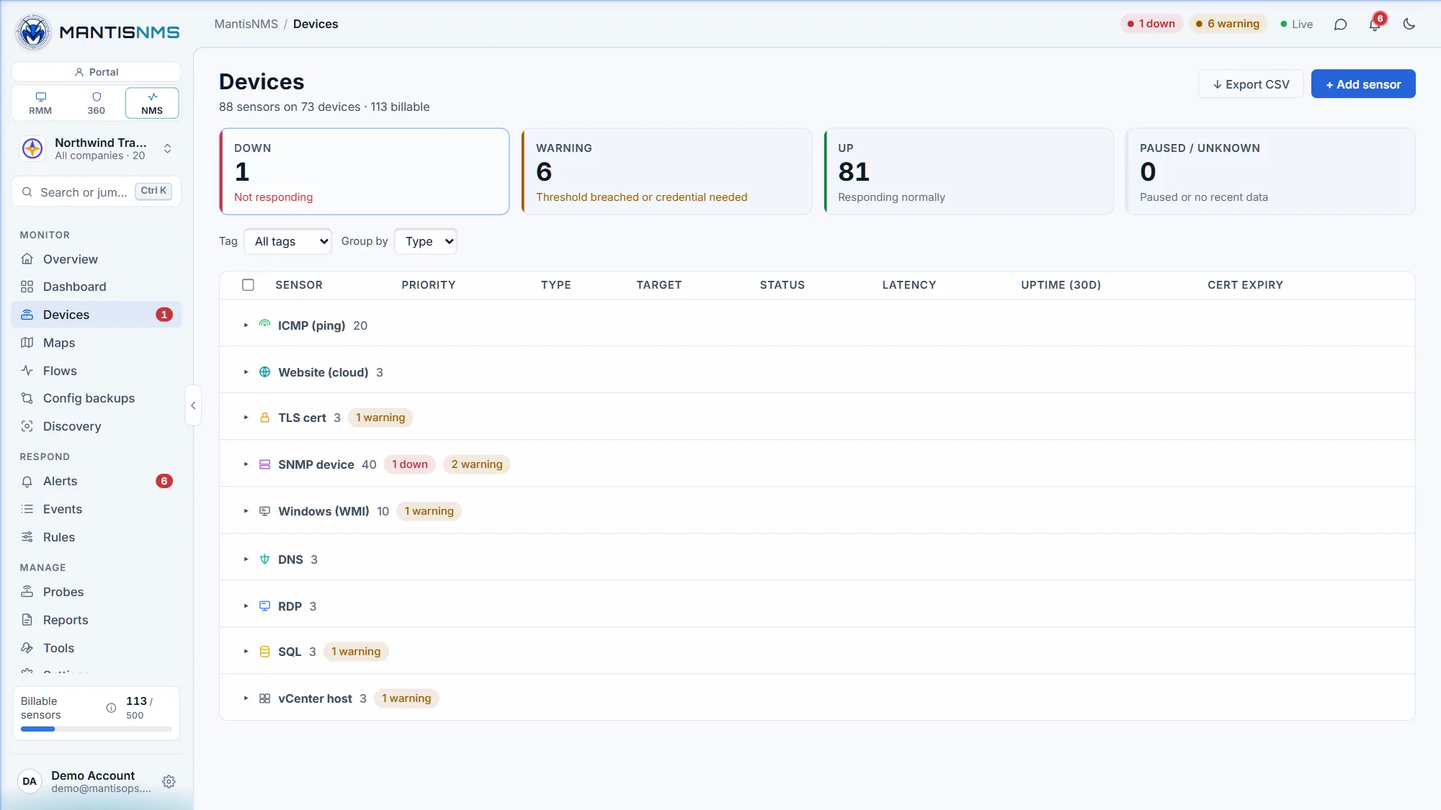Screen dimensions: 1441x810
Task: Click the DNS shield icon
Action: (264, 559)
